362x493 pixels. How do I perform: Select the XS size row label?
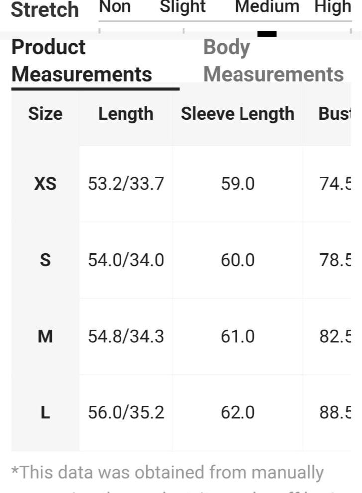45,183
